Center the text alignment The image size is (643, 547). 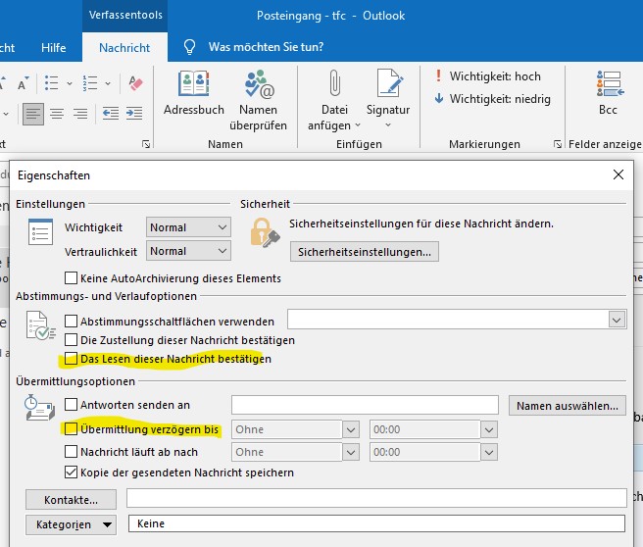point(57,114)
